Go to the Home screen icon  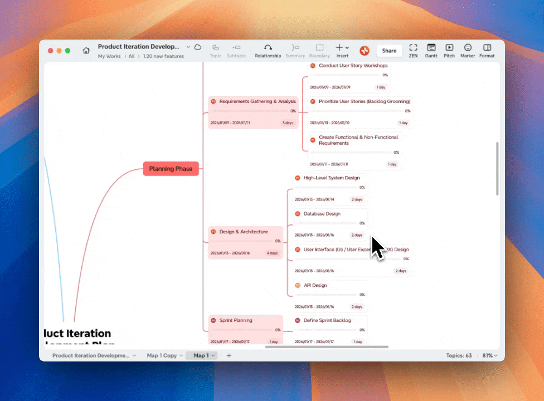pyautogui.click(x=86, y=51)
